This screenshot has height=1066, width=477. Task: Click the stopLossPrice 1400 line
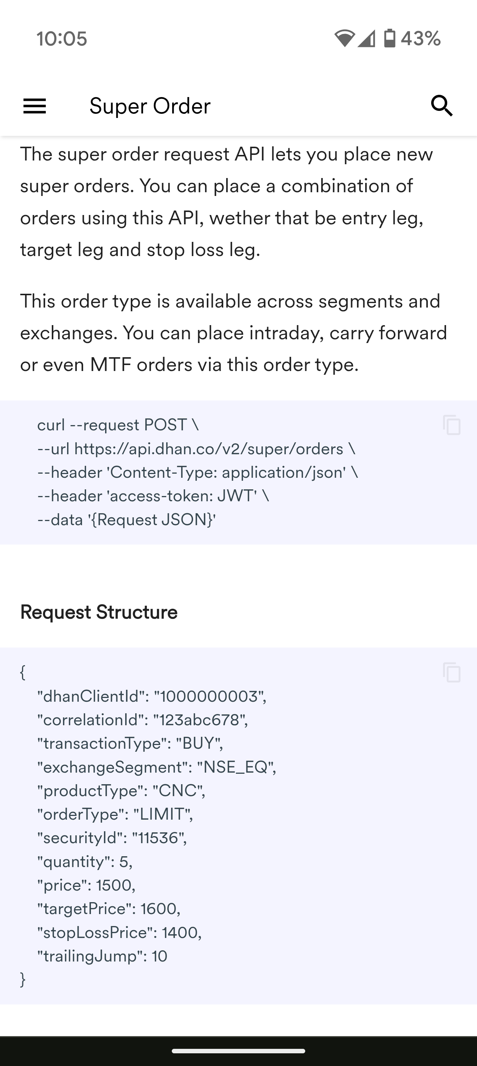(x=119, y=932)
